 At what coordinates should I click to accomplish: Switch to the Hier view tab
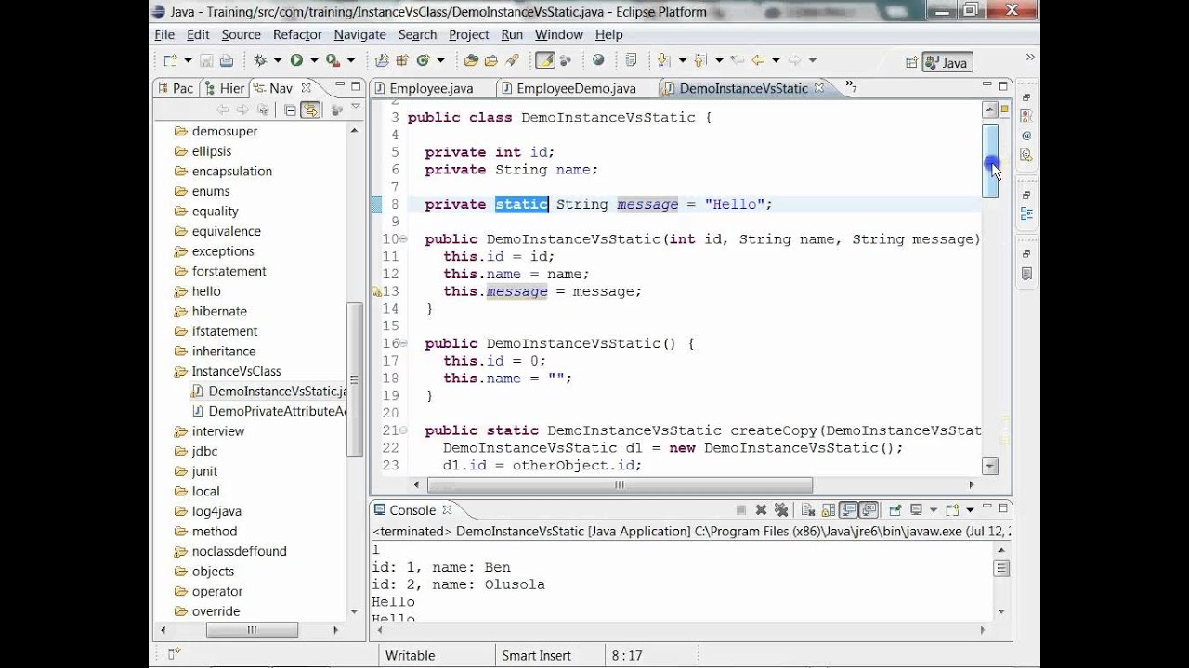pos(224,88)
